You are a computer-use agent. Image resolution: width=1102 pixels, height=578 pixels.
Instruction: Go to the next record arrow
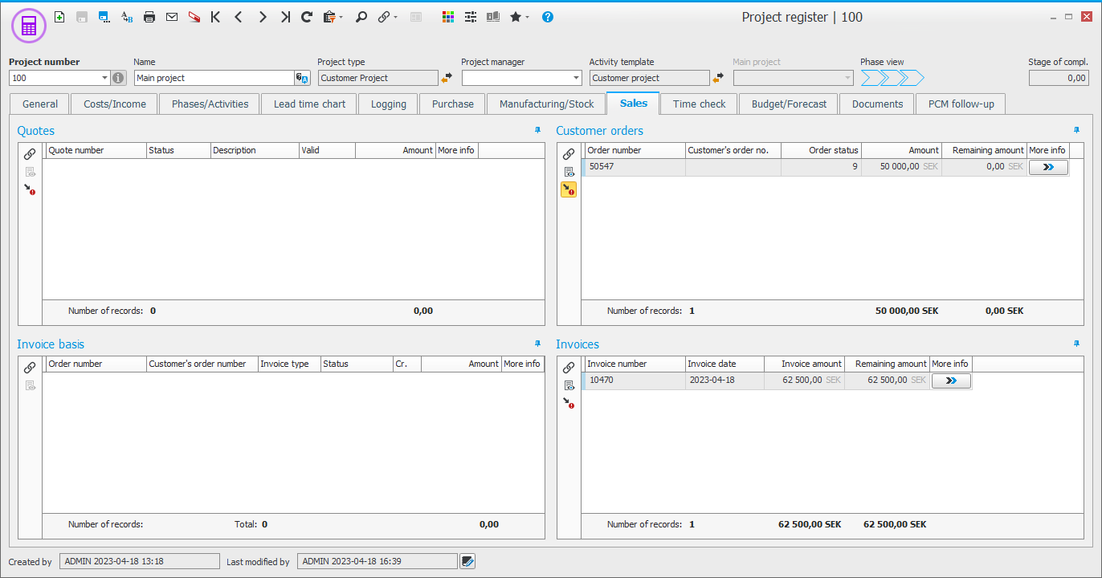(x=263, y=16)
